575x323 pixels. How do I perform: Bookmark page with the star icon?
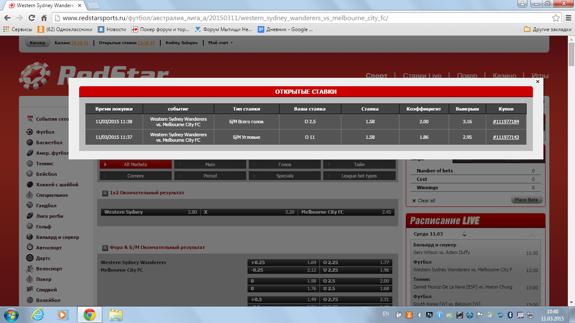[x=556, y=18]
